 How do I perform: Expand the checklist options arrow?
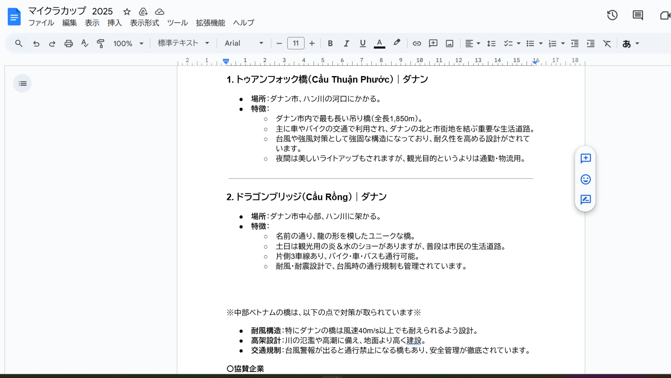519,43
